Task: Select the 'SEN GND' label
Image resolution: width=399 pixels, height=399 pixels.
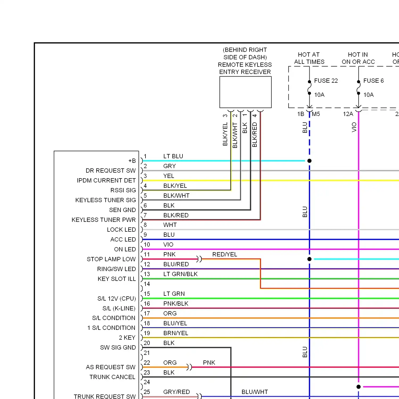Action: tap(122, 210)
